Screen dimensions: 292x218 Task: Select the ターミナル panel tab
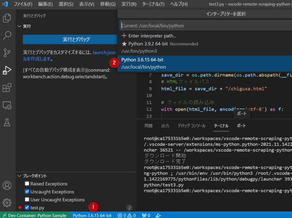221,126
